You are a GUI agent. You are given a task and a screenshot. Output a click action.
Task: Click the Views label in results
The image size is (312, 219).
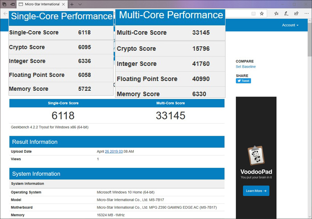click(x=16, y=159)
